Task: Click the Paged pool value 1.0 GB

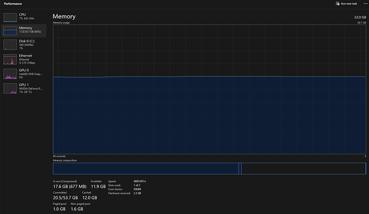Action: coord(59,209)
